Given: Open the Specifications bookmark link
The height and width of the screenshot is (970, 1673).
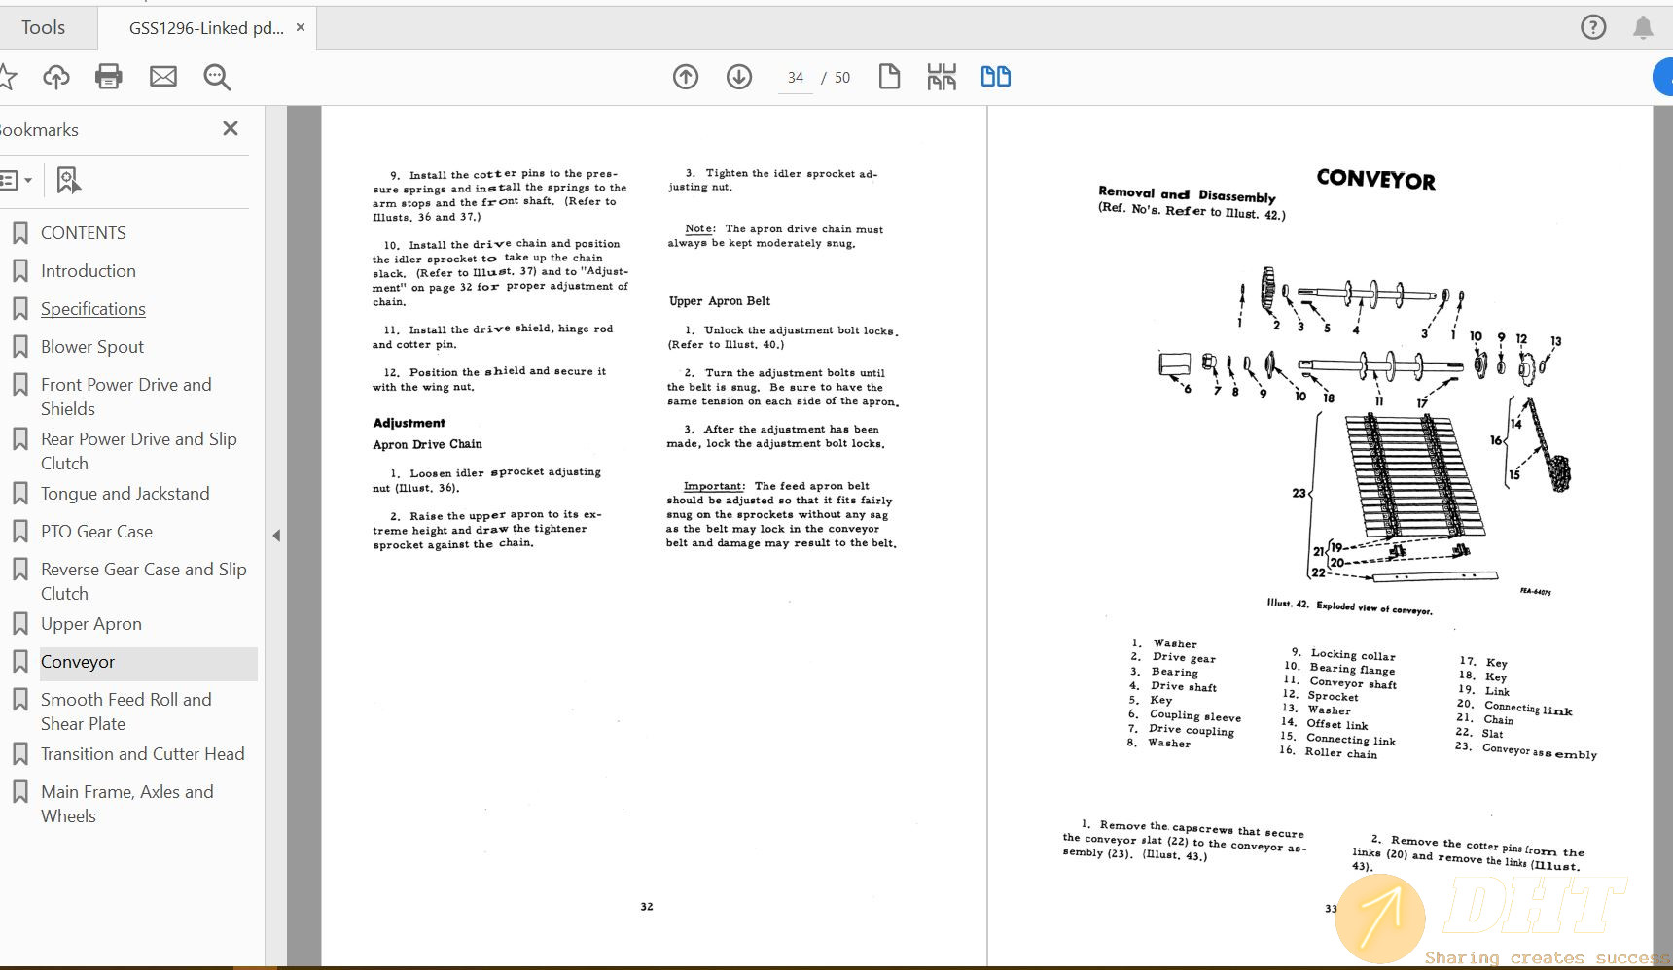Looking at the screenshot, I should coord(93,309).
